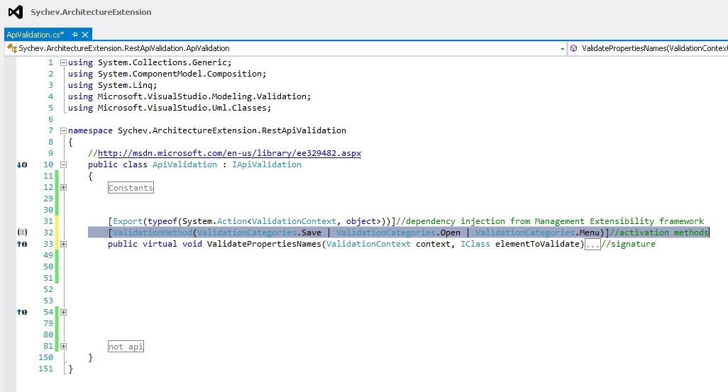This screenshot has width=728, height=392.
Task: Click the //activation methods comment
Action: tap(659, 233)
